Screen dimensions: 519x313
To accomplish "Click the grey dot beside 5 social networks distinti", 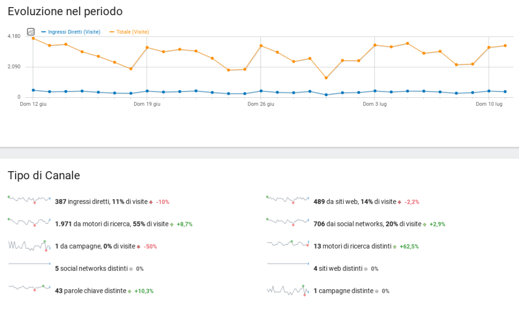I will pyautogui.click(x=131, y=269).
